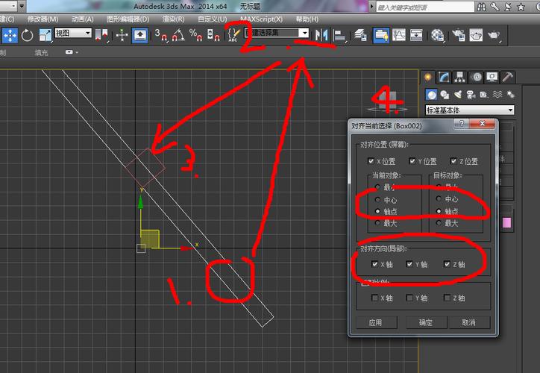Open the MAXScript(X) menu
Screen dimensions: 540x373
(x=261, y=19)
